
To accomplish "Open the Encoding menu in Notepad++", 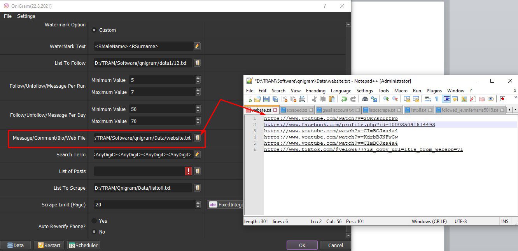I will click(316, 90).
